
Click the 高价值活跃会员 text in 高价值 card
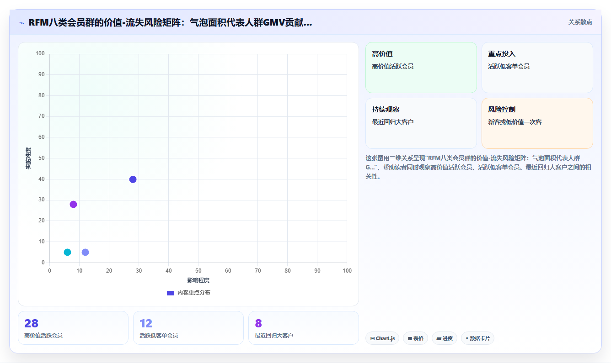pos(393,66)
